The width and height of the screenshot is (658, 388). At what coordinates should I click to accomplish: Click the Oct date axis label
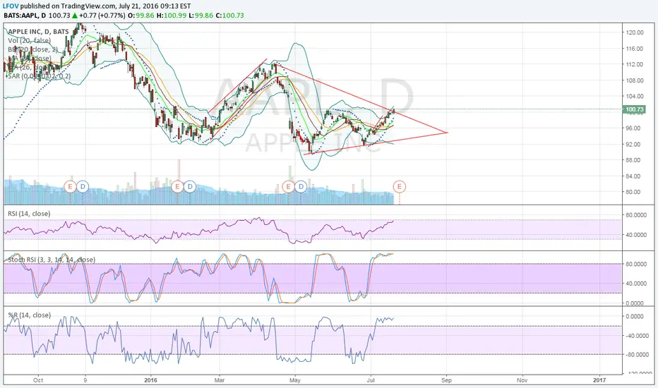[38, 380]
